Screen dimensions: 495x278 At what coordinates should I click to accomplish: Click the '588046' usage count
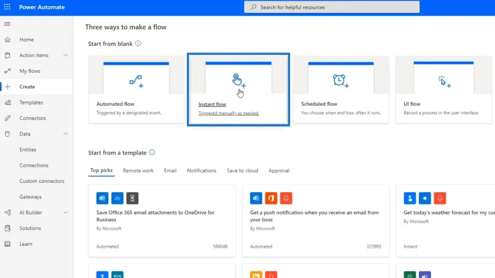tap(220, 246)
